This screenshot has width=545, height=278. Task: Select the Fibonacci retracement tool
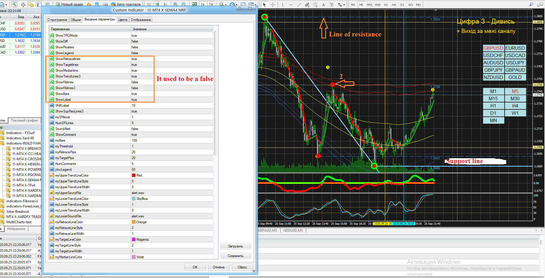(315, 5)
